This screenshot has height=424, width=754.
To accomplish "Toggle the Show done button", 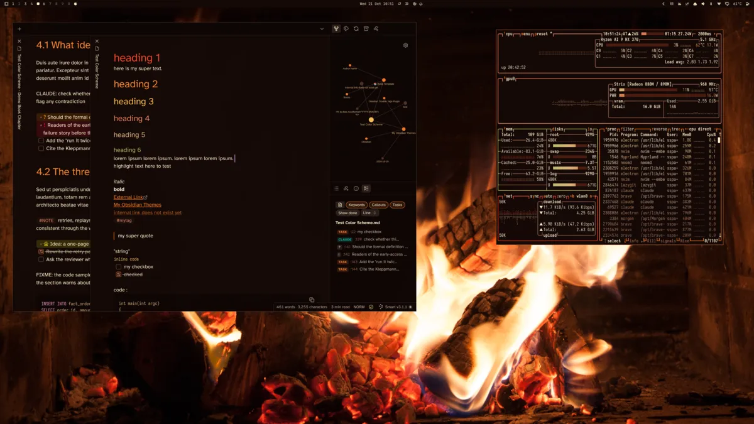I will pyautogui.click(x=347, y=213).
